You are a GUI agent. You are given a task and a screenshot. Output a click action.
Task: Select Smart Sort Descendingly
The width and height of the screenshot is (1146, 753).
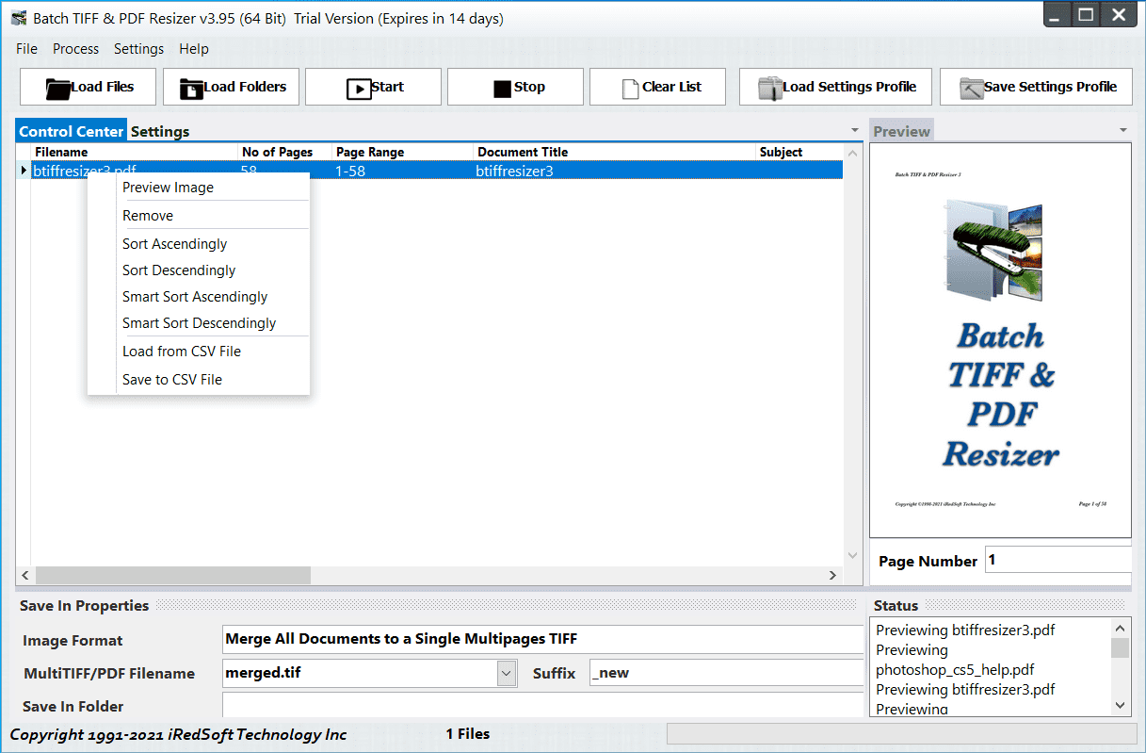tap(199, 323)
